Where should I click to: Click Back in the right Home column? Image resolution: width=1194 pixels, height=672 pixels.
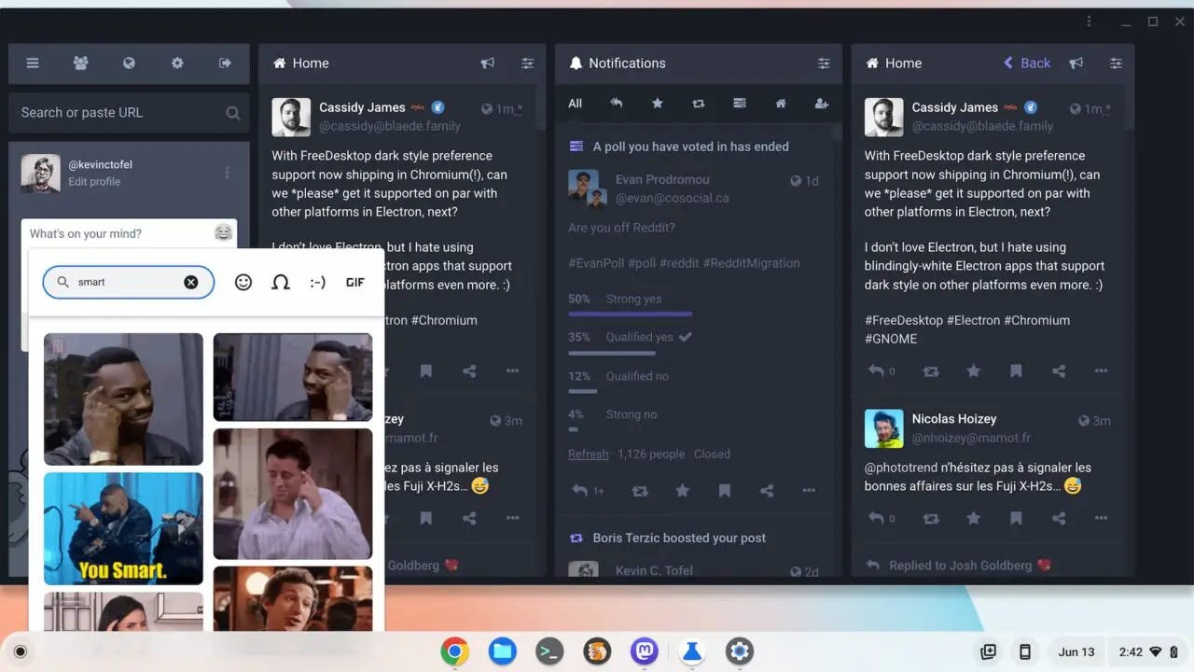coord(1027,63)
